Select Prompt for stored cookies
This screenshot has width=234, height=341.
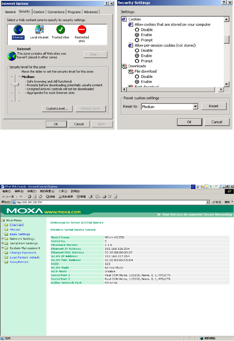[x=137, y=40]
